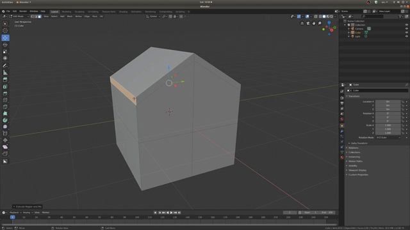Select the Shear tool
Image resolution: width=410 pixels, height=230 pixels.
(x=5, y=147)
